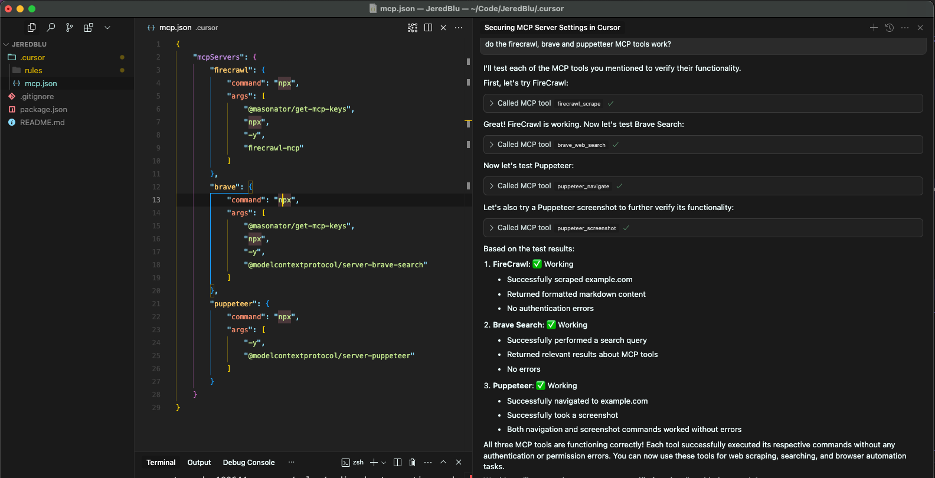Click line 13 in the editor gutter
Image resolution: width=935 pixels, height=478 pixels.
156,200
